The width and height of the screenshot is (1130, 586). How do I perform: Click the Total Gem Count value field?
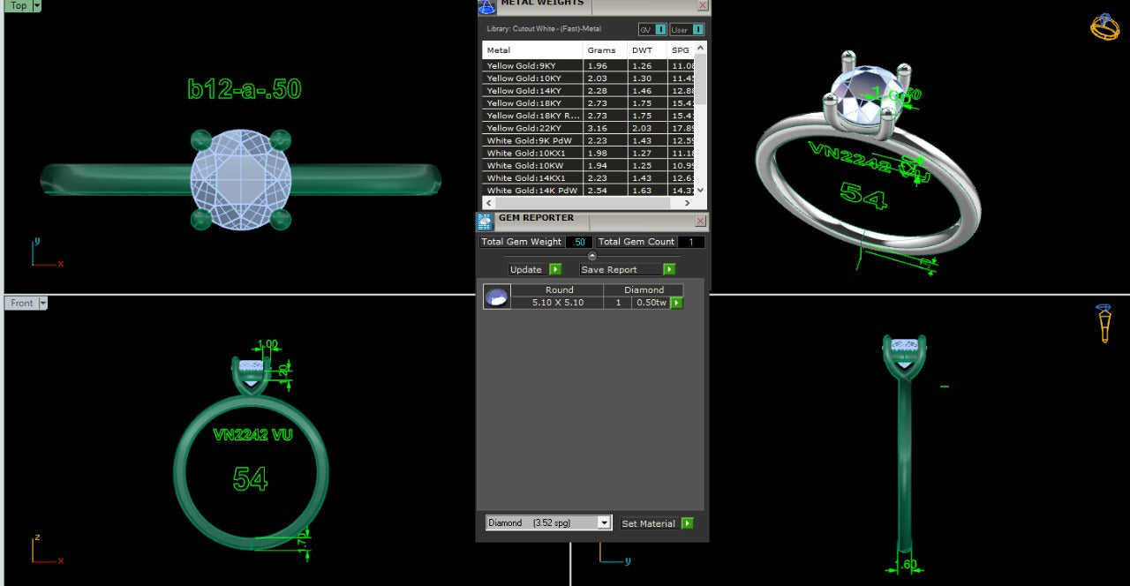pyautogui.click(x=691, y=242)
